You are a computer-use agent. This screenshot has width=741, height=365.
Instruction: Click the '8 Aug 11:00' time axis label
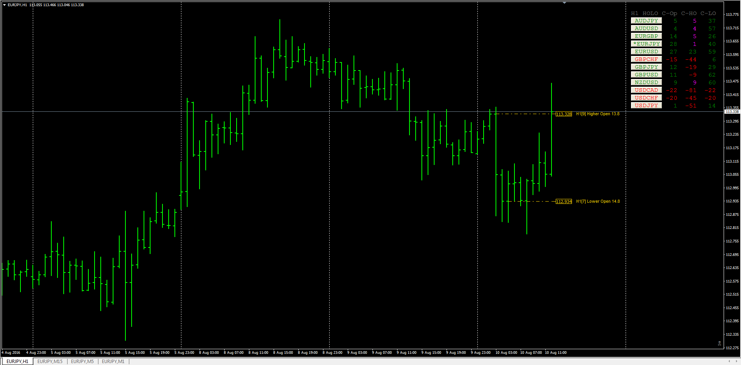pyautogui.click(x=259, y=353)
